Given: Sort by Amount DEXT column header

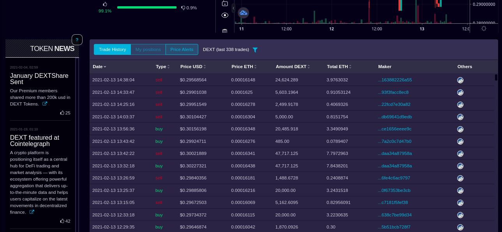Looking at the screenshot, I should [293, 67].
